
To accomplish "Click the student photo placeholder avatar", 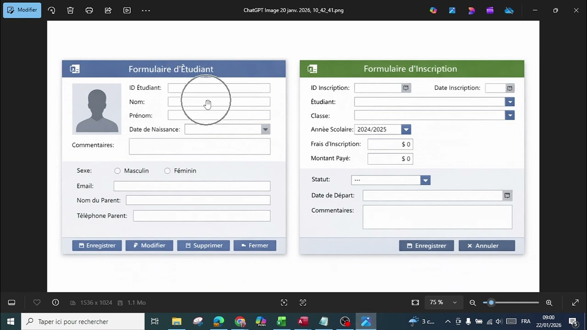I will tap(97, 109).
